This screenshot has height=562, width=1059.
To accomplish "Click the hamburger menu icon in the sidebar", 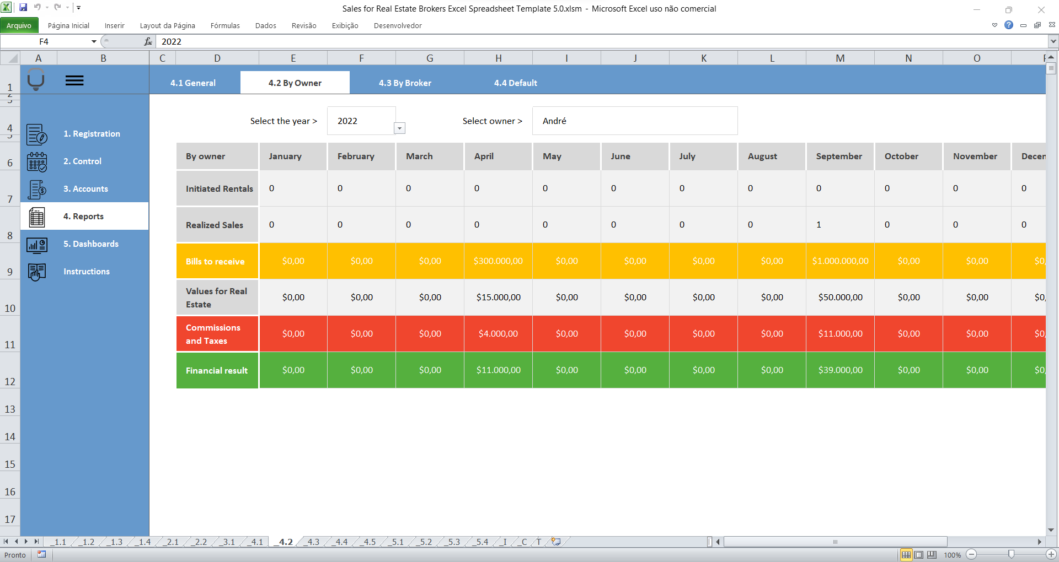I will click(74, 80).
